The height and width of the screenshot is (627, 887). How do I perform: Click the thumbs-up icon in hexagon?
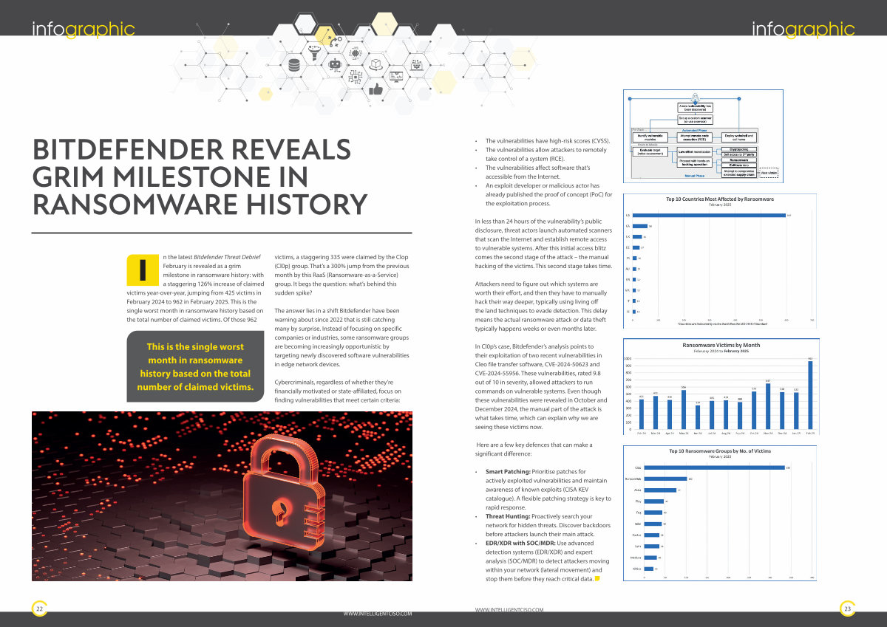point(375,89)
